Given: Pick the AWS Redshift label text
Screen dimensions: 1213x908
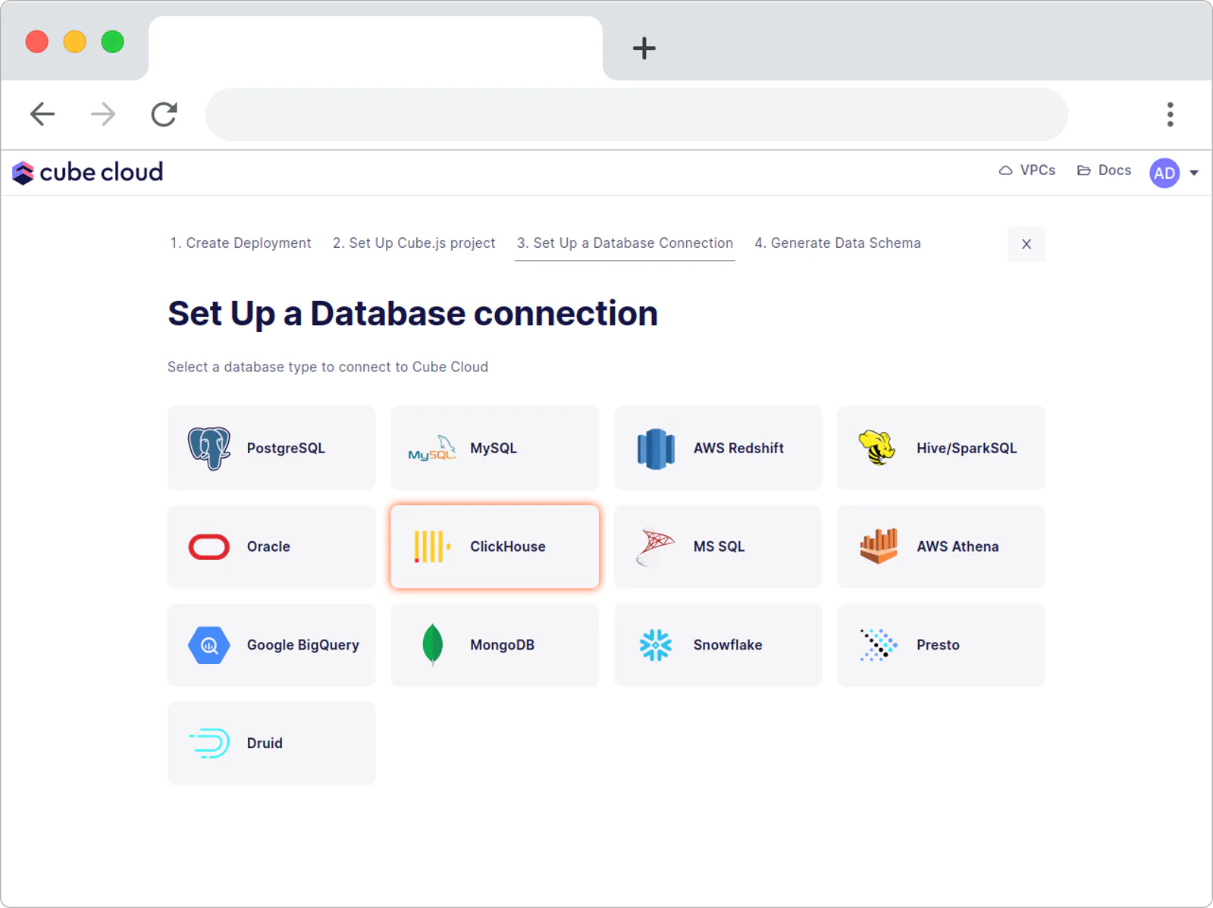Looking at the screenshot, I should click(738, 448).
